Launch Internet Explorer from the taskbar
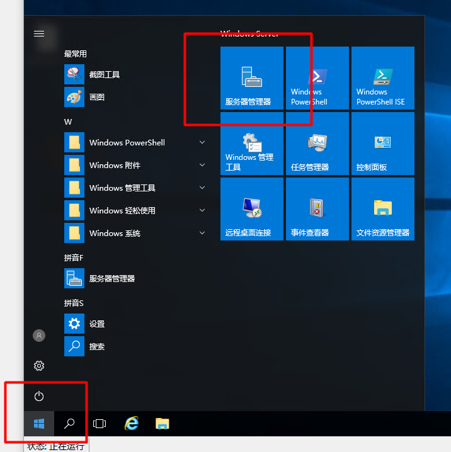 (x=132, y=424)
